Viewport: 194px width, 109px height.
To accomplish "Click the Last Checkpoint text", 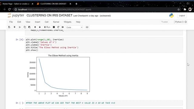I will 85,16.
